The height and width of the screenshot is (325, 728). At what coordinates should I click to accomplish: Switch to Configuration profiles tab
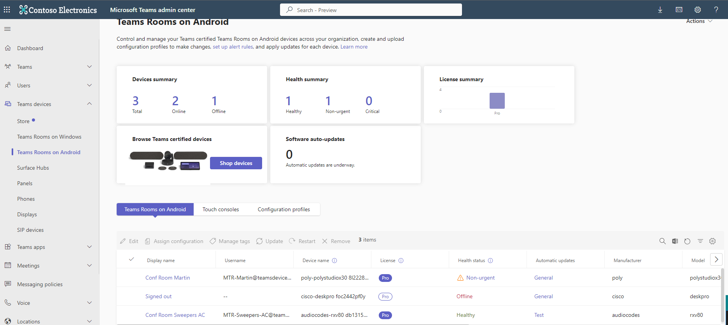pos(283,209)
